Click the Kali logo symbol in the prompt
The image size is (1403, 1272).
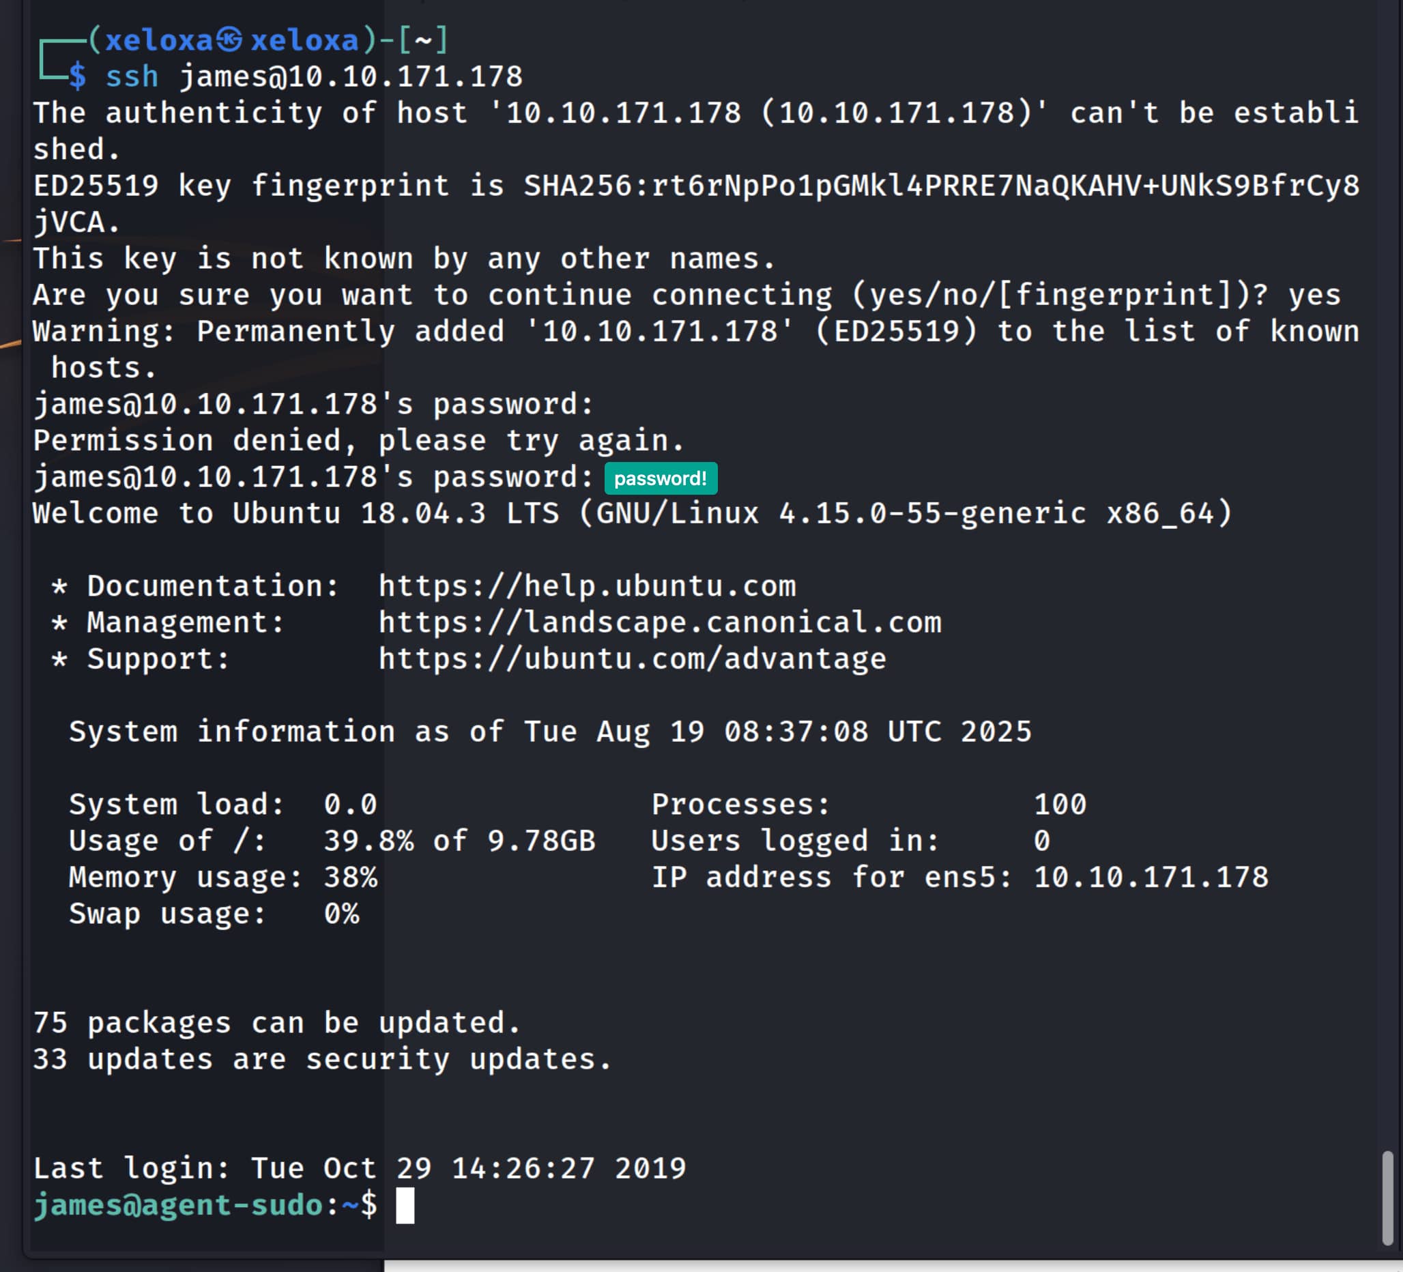pyautogui.click(x=229, y=40)
